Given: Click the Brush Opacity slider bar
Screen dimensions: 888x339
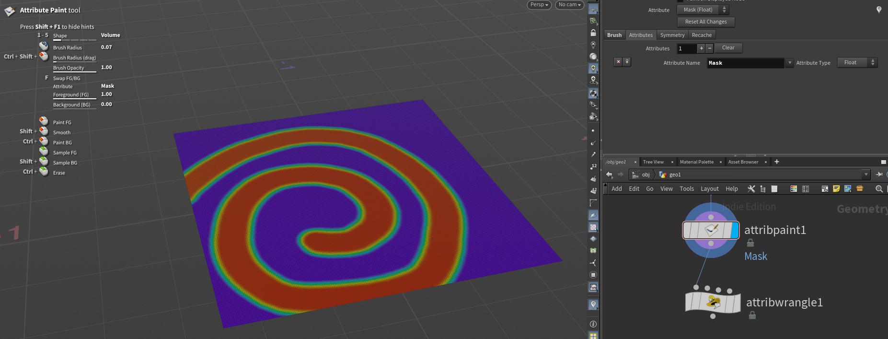Looking at the screenshot, I should pyautogui.click(x=75, y=72).
